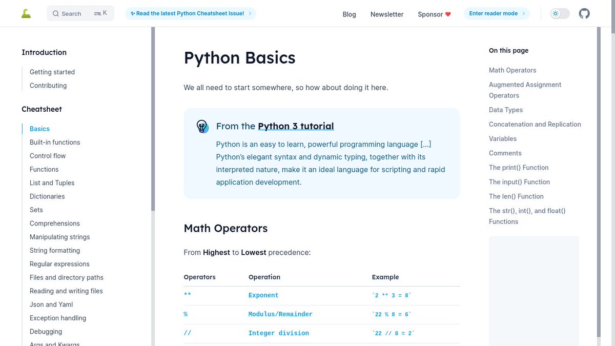Click the Python Basics page title
This screenshot has width=615, height=346.
tap(239, 58)
